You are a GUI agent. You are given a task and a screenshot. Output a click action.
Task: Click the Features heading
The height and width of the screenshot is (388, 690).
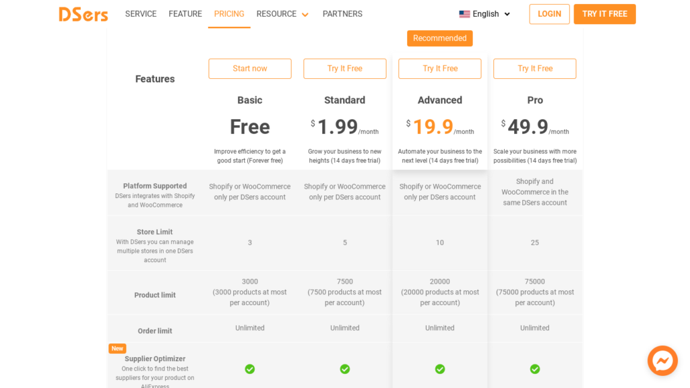click(x=155, y=79)
